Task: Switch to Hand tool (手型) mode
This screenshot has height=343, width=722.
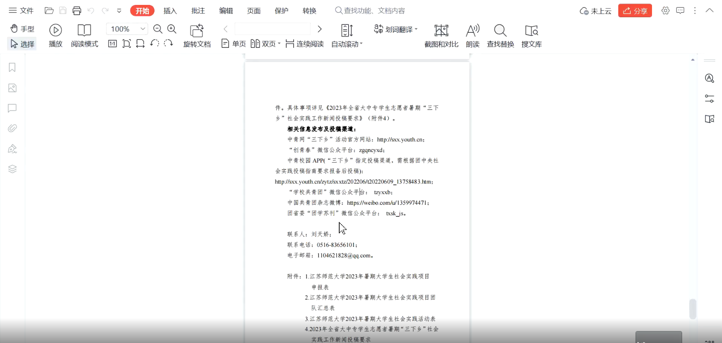Action: 22,29
